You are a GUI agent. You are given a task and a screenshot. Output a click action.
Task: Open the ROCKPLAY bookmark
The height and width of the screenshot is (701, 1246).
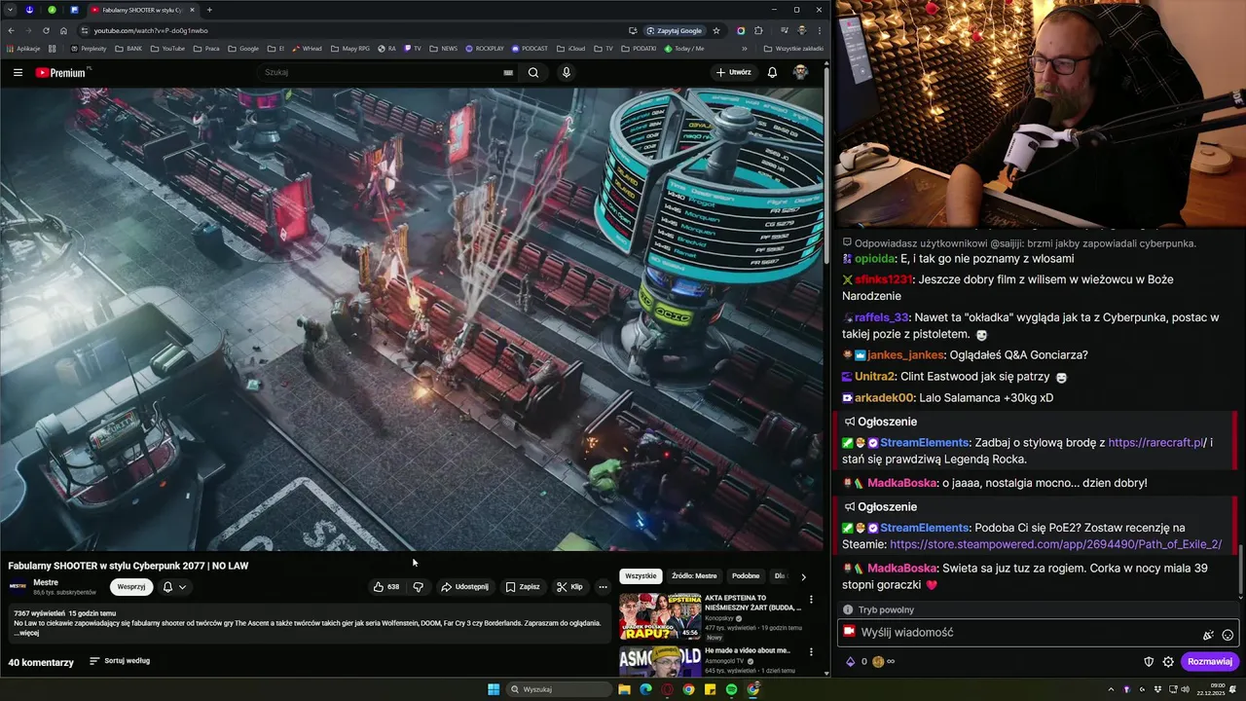tap(485, 48)
